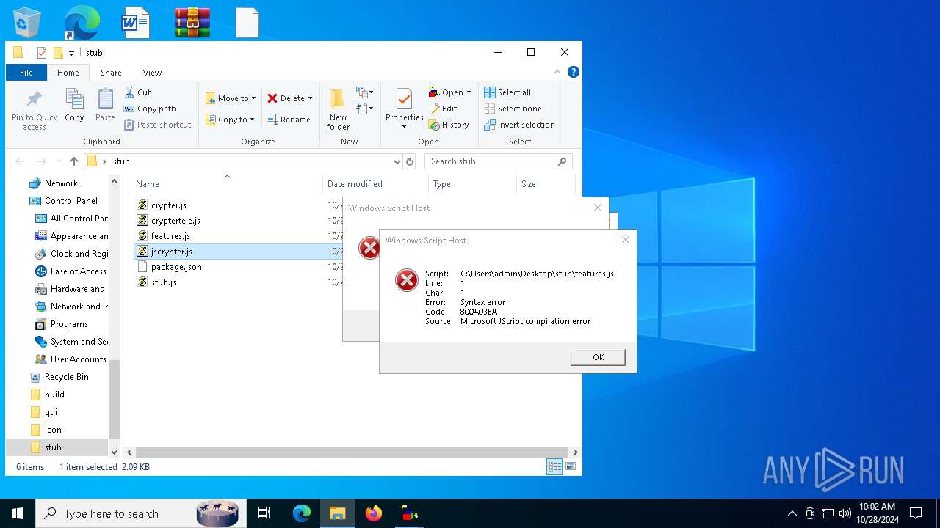Collapse the ribbon with the chevron
Viewport: 940px width, 528px height.
pos(557,72)
